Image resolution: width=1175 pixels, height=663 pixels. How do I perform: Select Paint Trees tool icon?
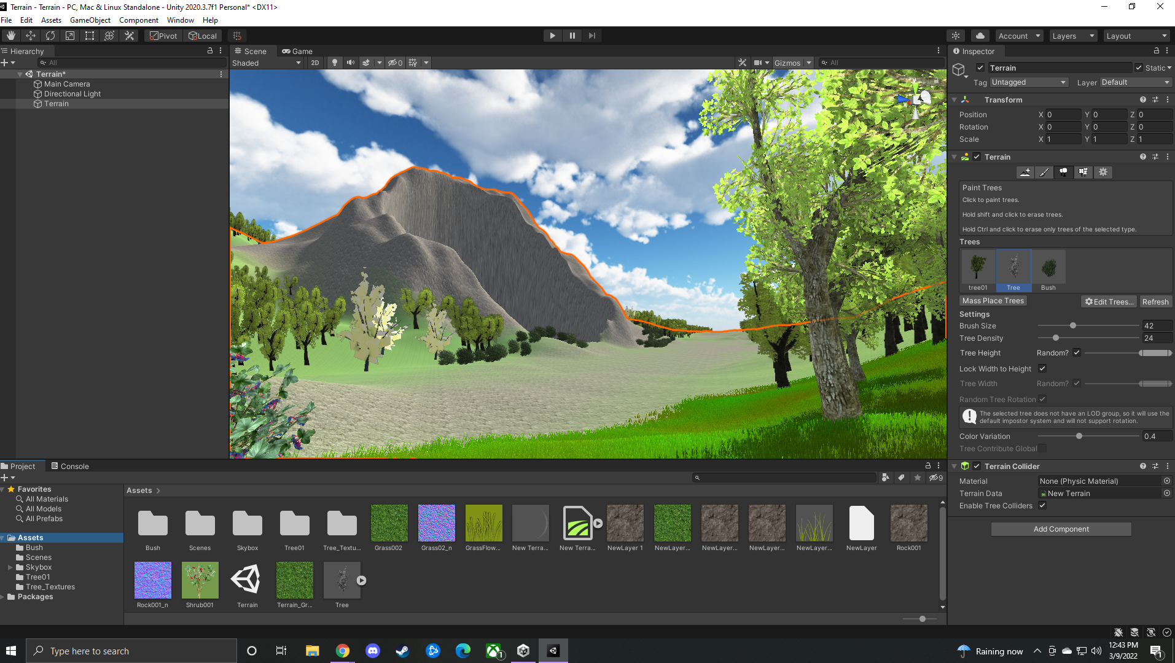point(1064,173)
